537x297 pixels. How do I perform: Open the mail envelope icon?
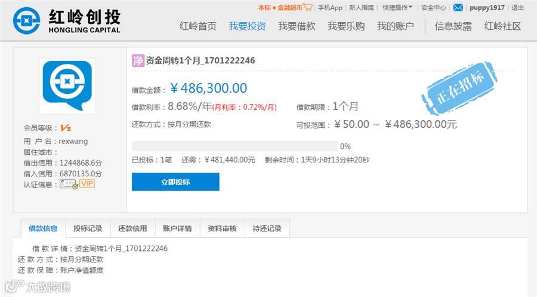click(458, 8)
